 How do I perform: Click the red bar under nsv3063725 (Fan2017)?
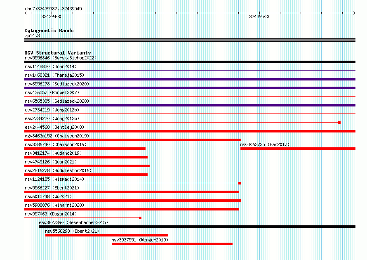pos(298,149)
